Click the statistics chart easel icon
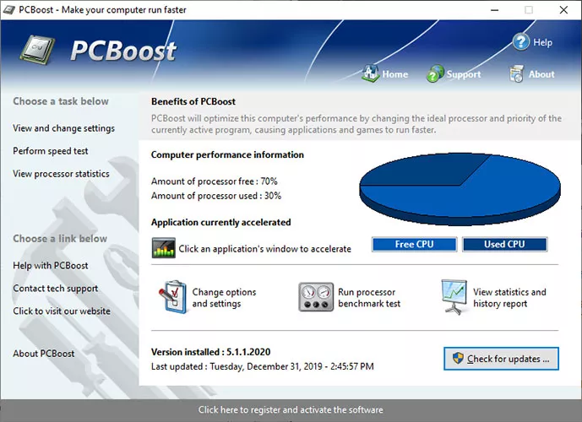 [454, 297]
